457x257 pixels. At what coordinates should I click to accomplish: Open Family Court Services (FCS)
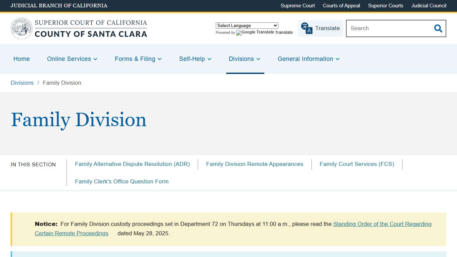pos(357,164)
